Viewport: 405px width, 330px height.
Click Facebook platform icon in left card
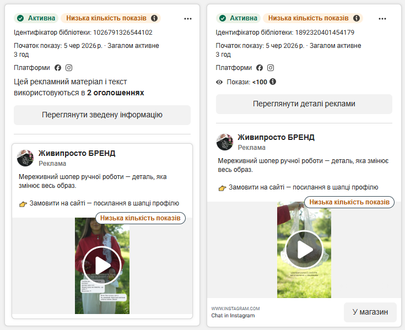pyautogui.click(x=58, y=68)
